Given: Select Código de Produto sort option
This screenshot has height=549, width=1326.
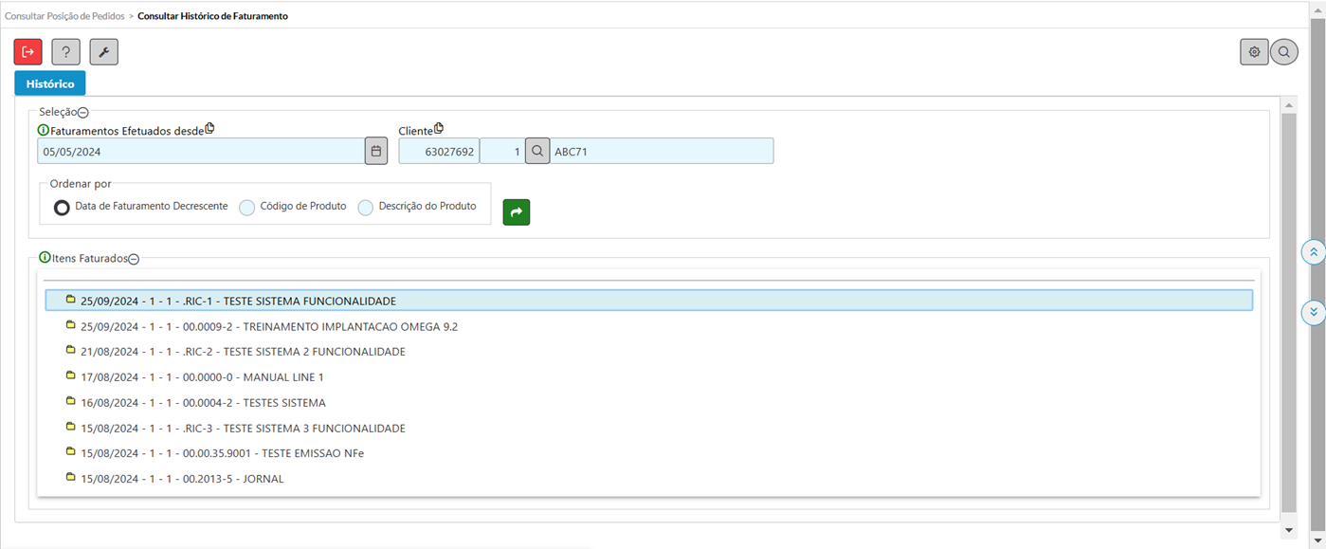Looking at the screenshot, I should (247, 208).
